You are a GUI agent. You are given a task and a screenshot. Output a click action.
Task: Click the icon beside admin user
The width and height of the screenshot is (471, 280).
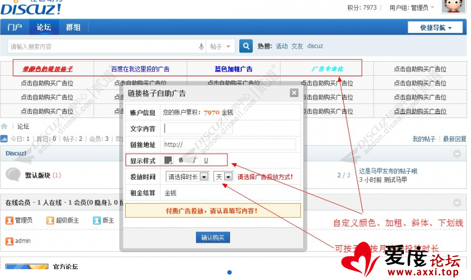[x=9, y=241]
